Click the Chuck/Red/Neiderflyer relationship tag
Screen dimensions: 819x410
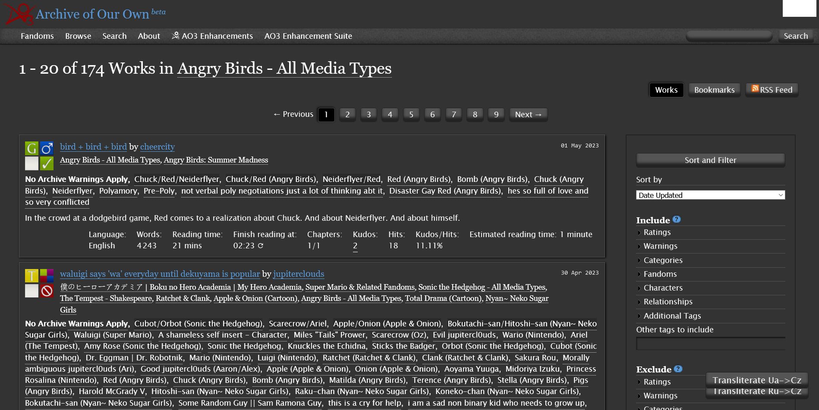[x=177, y=179]
